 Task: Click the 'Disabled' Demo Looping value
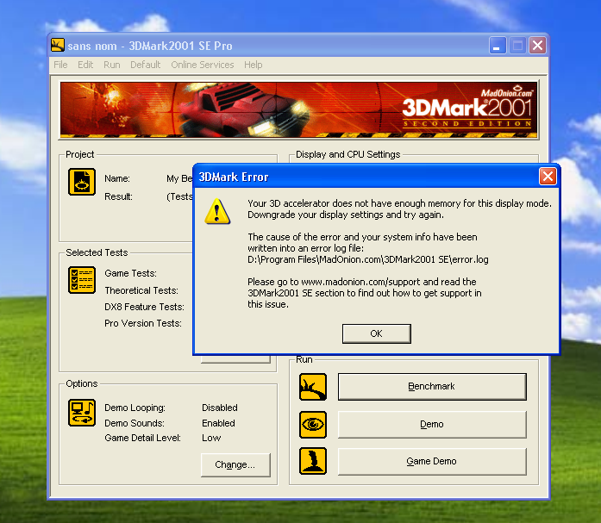tap(220, 408)
